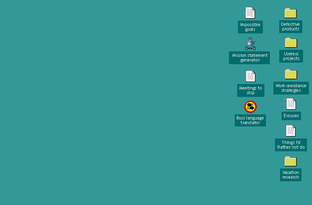This screenshot has width=312, height=205.
Task: Select the Impossible goals document icon
Action: [250, 13]
